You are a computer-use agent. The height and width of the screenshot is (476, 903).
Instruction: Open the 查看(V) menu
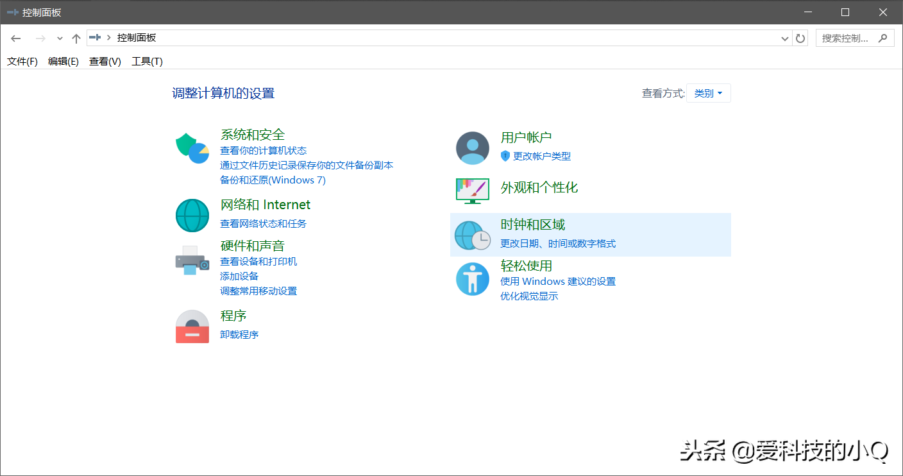105,62
